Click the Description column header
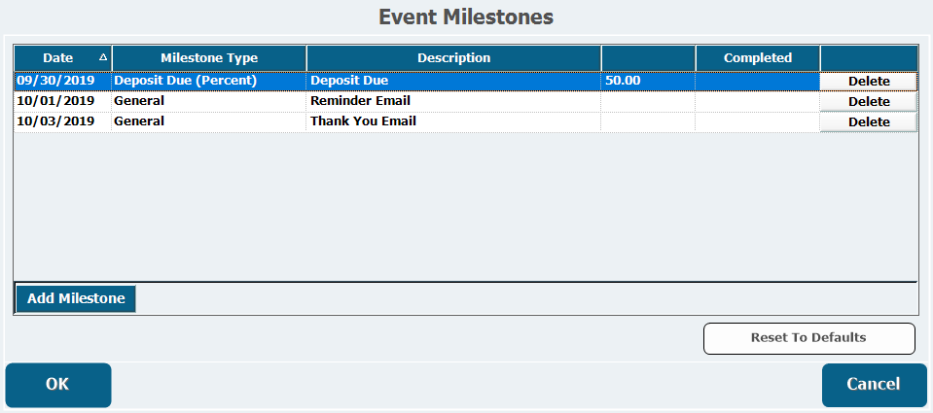This screenshot has height=413, width=933. click(453, 58)
